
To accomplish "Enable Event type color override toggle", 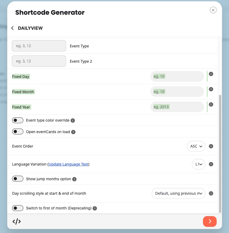I will pos(18,120).
